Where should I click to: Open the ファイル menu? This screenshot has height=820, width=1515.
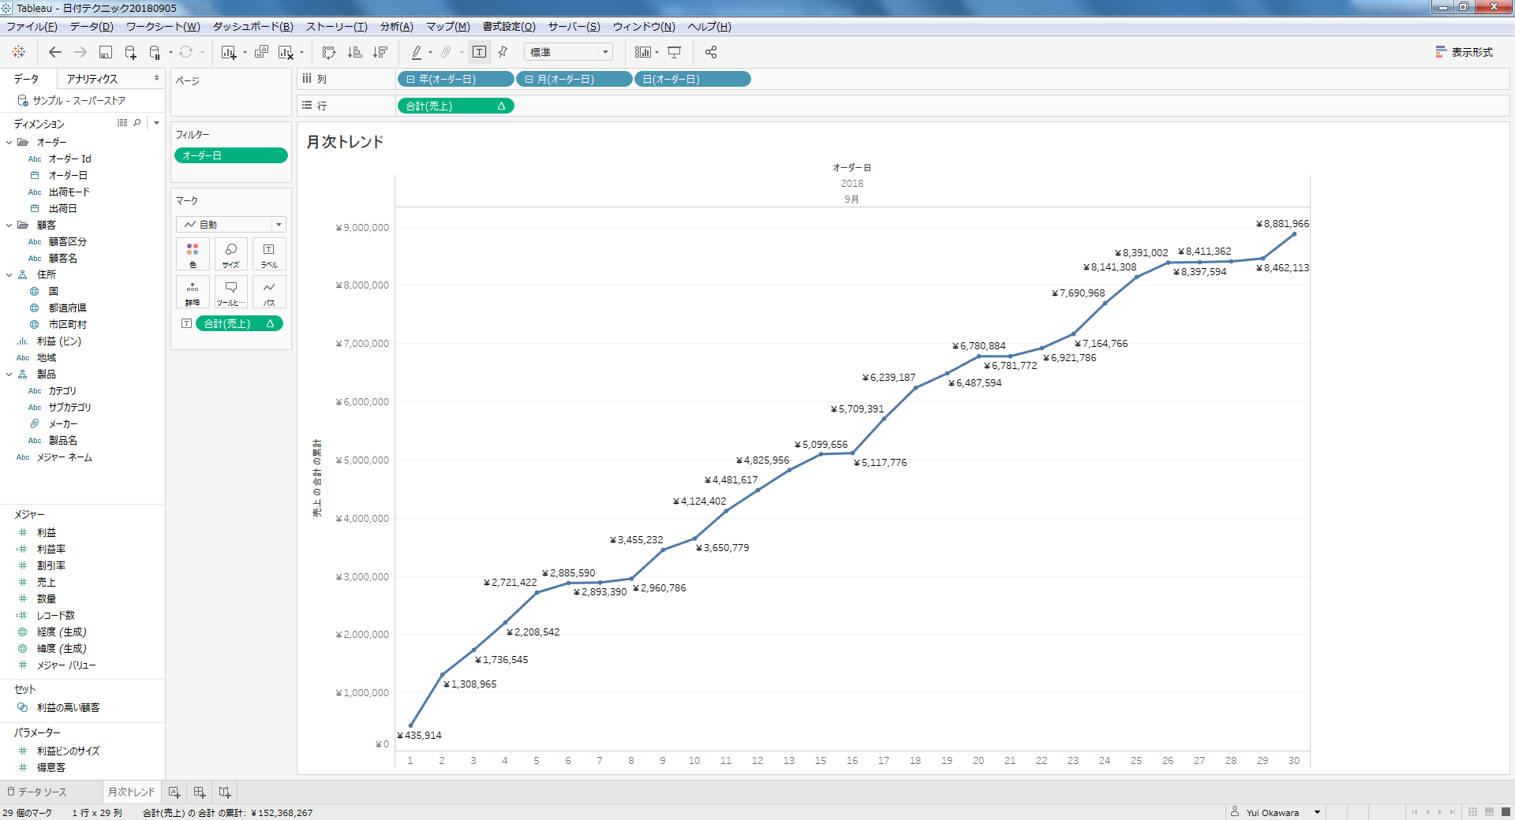pyautogui.click(x=32, y=27)
